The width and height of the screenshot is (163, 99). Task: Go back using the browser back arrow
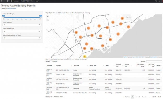tap(2, 1)
